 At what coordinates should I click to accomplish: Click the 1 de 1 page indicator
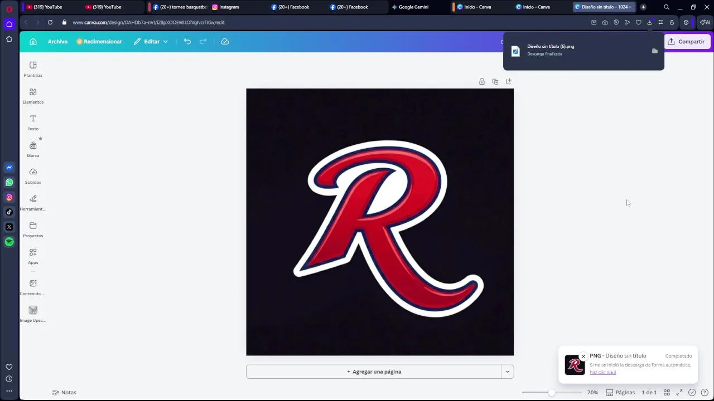649,393
